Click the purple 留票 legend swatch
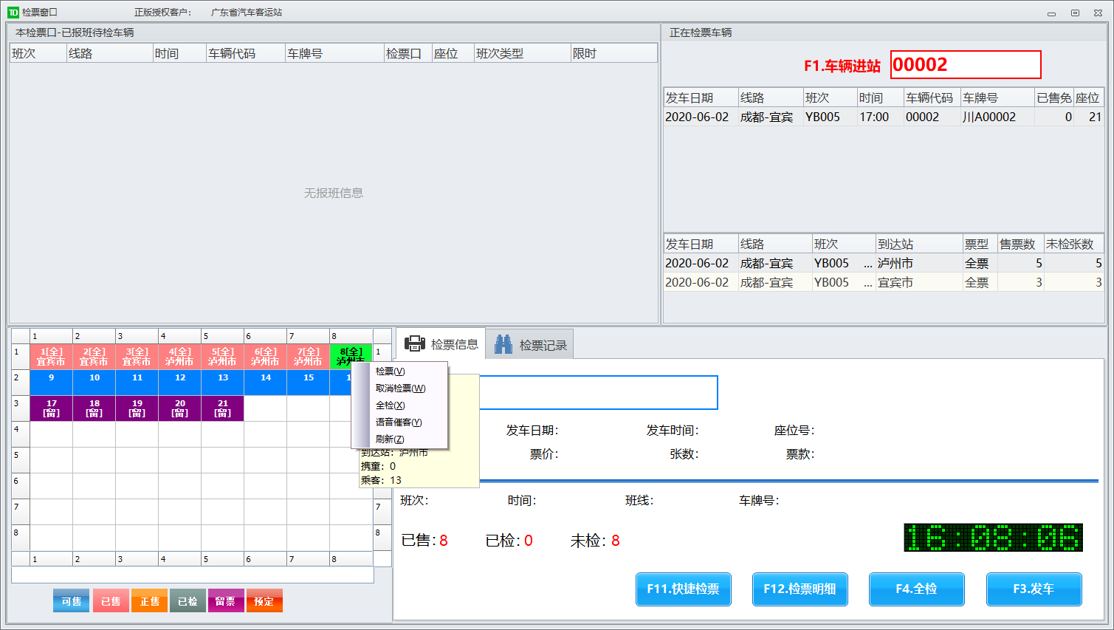 pyautogui.click(x=226, y=601)
